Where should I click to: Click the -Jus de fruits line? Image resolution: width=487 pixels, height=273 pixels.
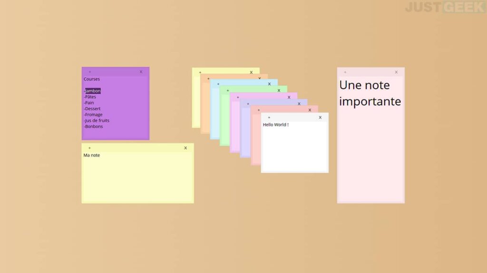96,120
